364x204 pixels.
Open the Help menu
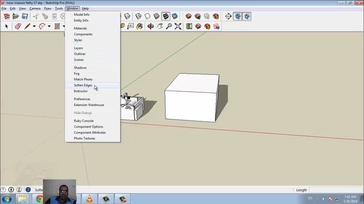click(x=85, y=8)
